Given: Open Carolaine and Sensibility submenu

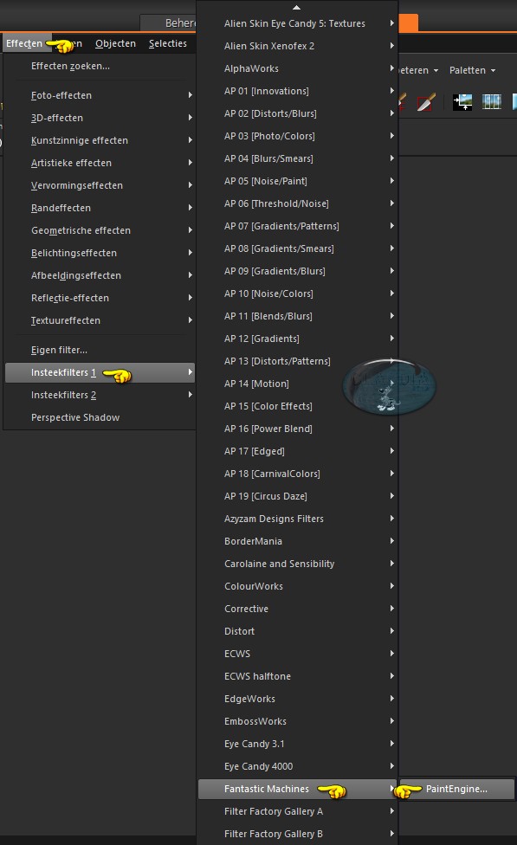Looking at the screenshot, I should 298,564.
